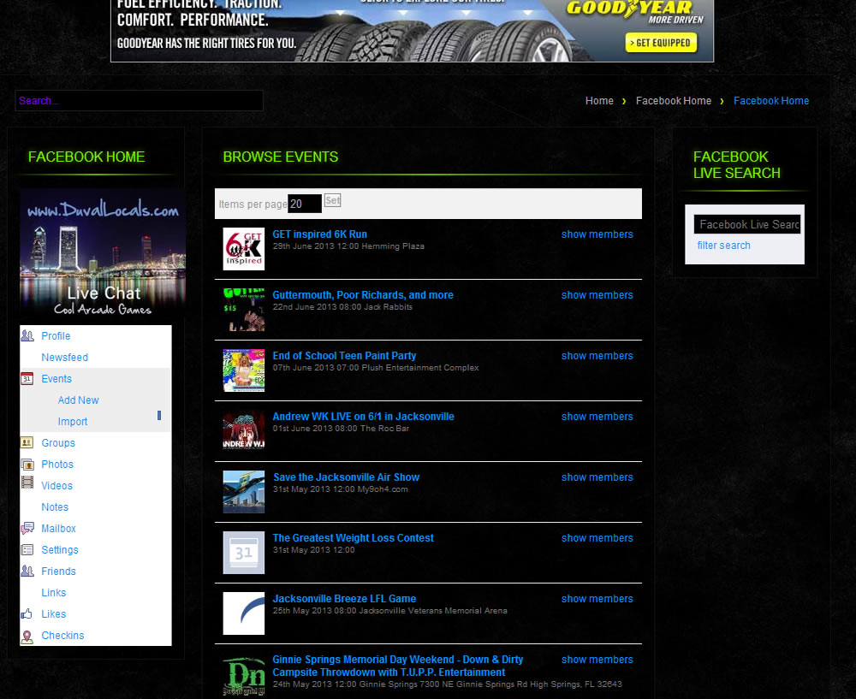Click the Mailbox speech bubble icon

point(27,528)
